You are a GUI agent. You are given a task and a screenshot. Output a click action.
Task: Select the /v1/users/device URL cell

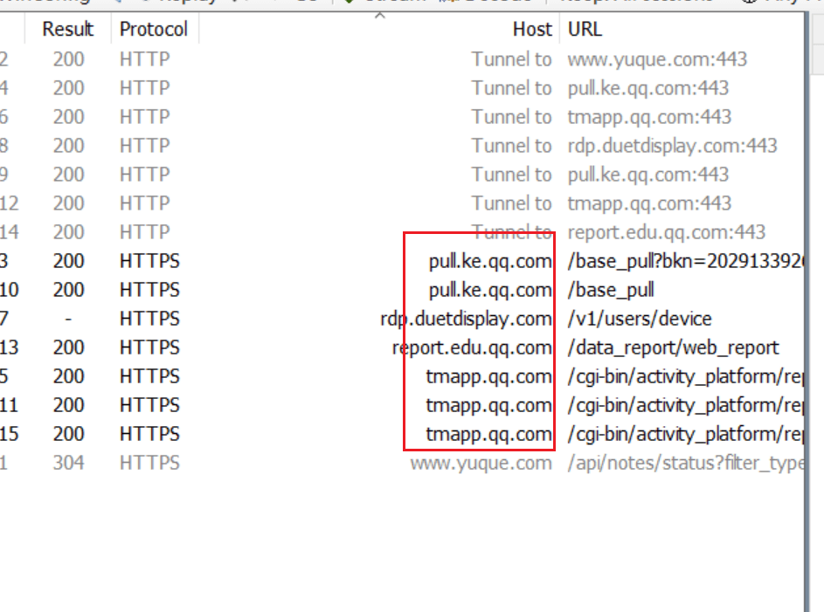pyautogui.click(x=640, y=320)
